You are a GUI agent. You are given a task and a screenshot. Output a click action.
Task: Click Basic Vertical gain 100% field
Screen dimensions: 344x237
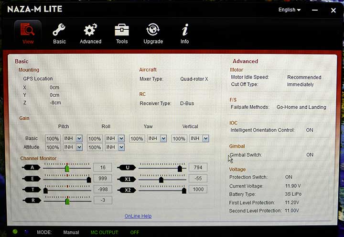(x=179, y=138)
